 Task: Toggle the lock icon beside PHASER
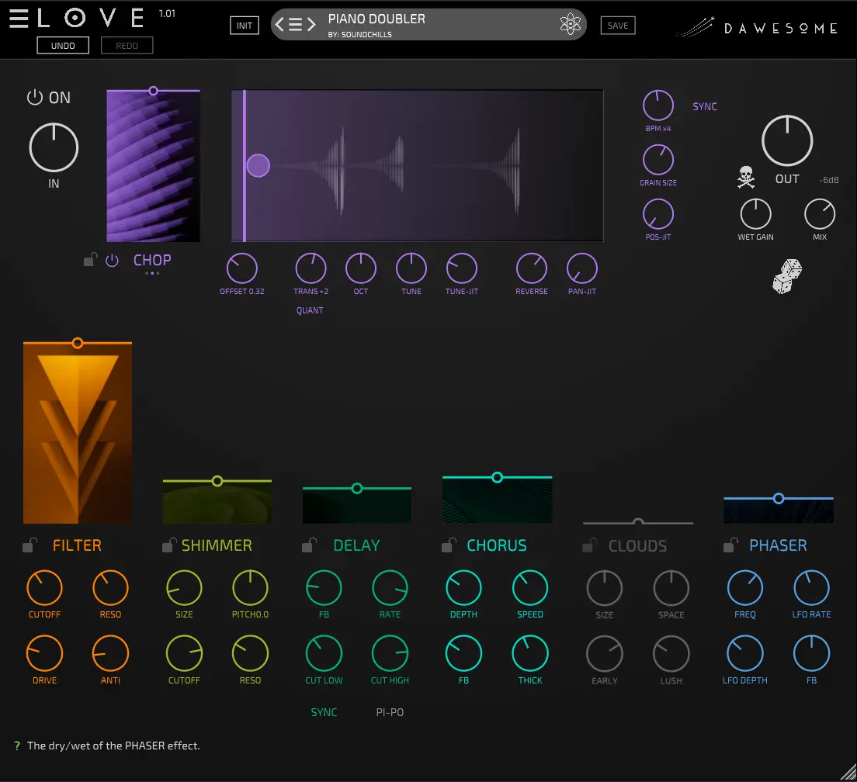pos(729,545)
